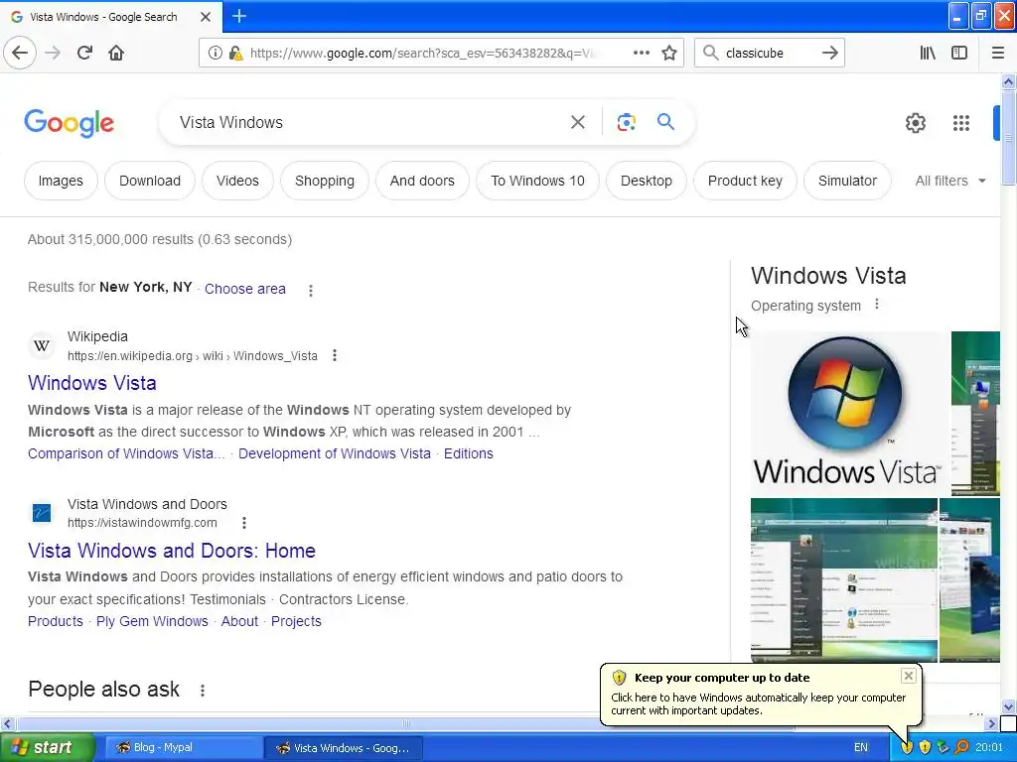Open the Google apps grid
The width and height of the screenshot is (1017, 762).
(961, 122)
